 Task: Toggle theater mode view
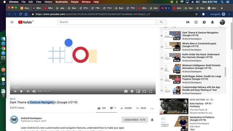[144, 91]
